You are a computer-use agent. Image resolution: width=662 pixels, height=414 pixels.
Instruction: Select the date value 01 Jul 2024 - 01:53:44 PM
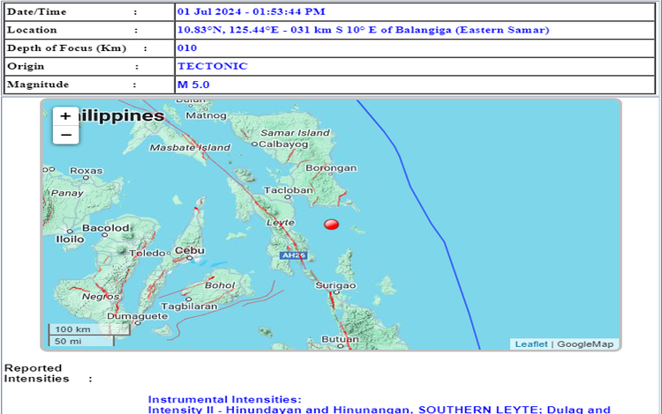252,11
